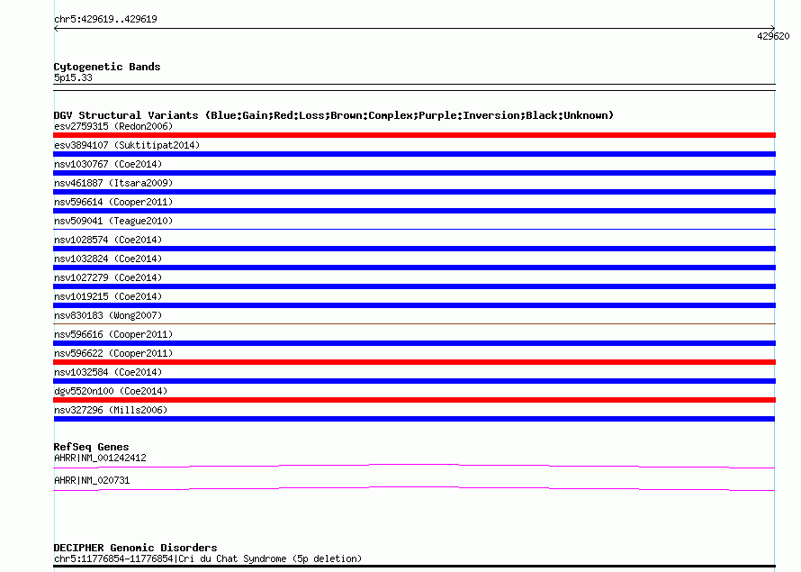Open the esv2759315 (Redon2006) variant label
The width and height of the screenshot is (801, 572).
pyautogui.click(x=113, y=126)
